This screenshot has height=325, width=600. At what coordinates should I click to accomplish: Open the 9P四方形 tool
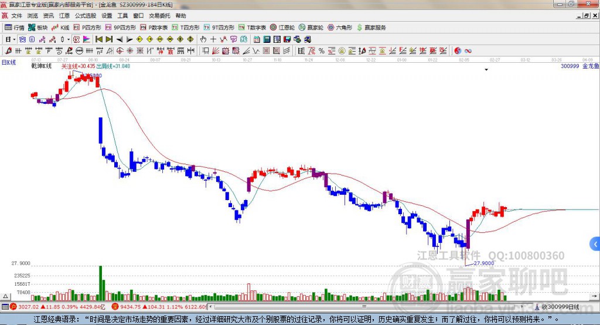121,28
